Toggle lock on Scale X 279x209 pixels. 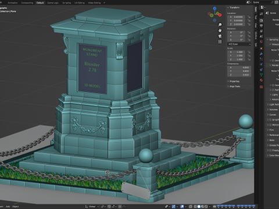[x=249, y=52]
